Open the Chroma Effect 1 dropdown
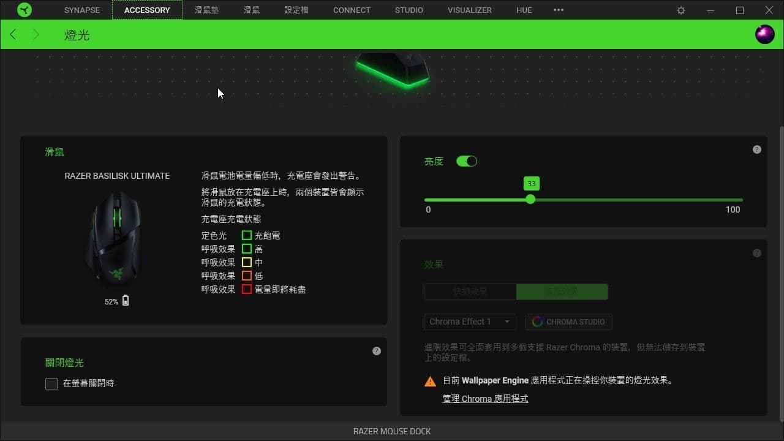 pyautogui.click(x=470, y=322)
